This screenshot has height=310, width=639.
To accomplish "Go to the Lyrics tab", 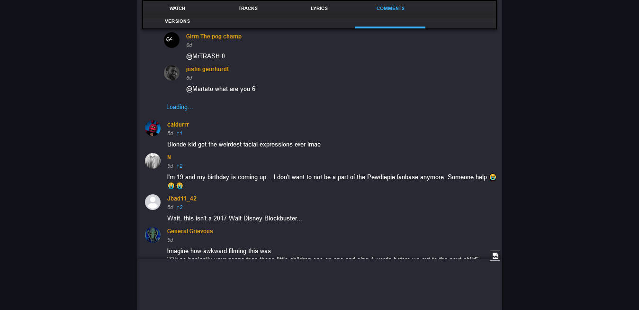I will tap(319, 9).
